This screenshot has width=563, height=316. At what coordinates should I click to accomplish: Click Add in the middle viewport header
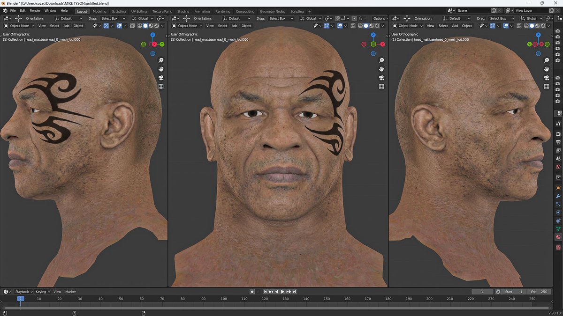235,26
